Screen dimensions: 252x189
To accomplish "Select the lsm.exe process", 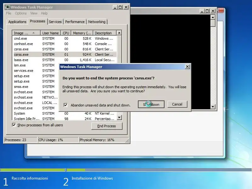I will (36, 65).
